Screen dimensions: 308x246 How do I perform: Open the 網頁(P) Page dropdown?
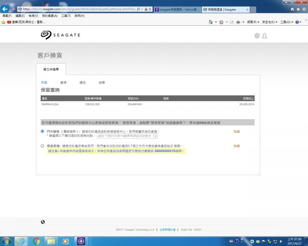click(253, 22)
